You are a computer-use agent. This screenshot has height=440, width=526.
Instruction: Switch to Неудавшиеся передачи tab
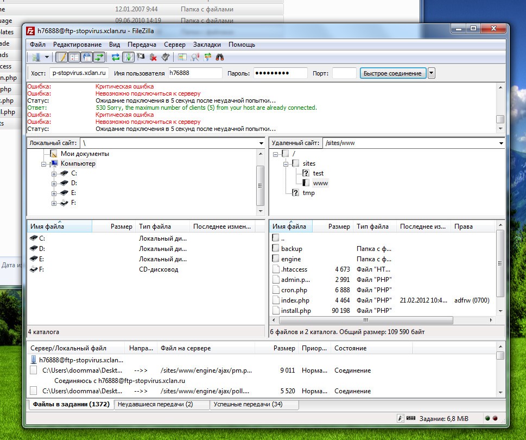click(x=162, y=404)
